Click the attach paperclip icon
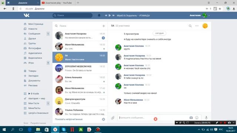The image size is (237, 133). (113, 118)
